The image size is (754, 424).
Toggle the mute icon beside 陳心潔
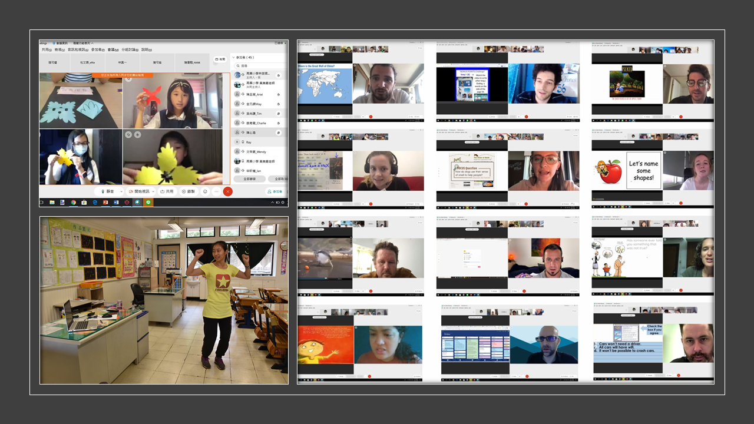point(278,132)
